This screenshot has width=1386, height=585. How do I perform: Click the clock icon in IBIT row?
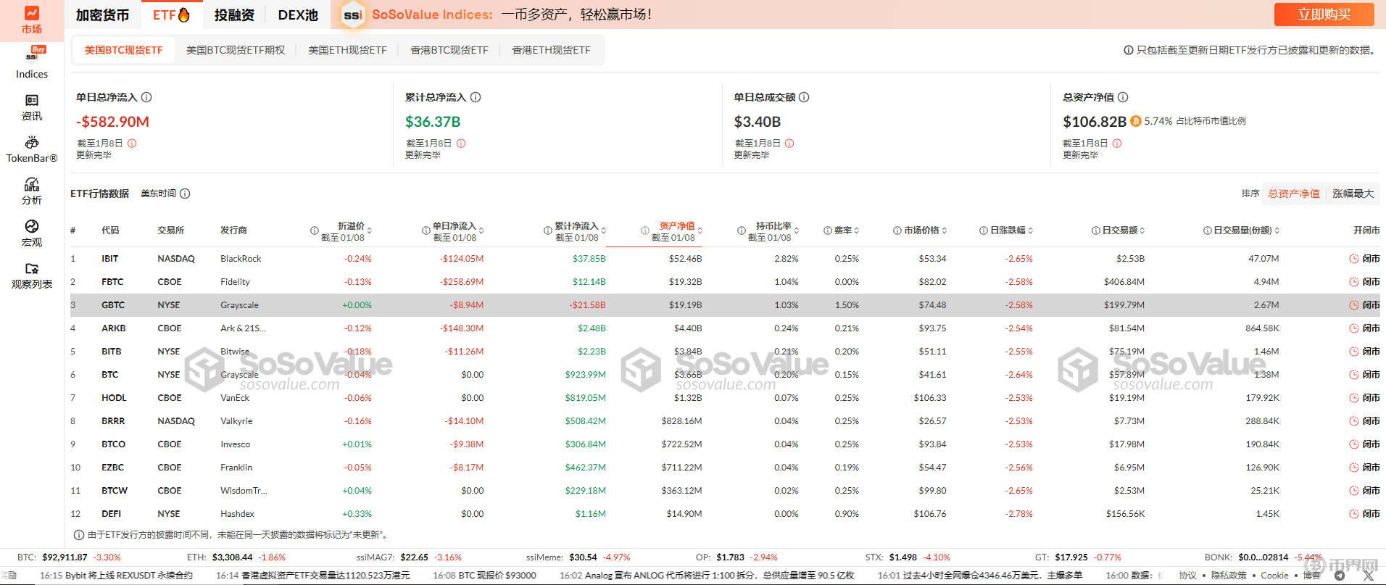(x=1353, y=259)
